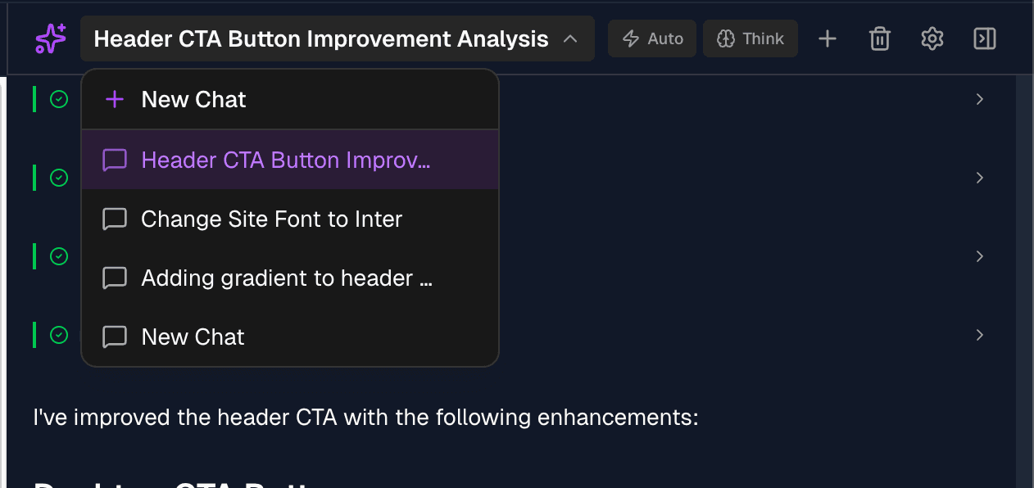Click the plus icon to start a new chat
This screenshot has height=488, width=1034.
(x=827, y=38)
